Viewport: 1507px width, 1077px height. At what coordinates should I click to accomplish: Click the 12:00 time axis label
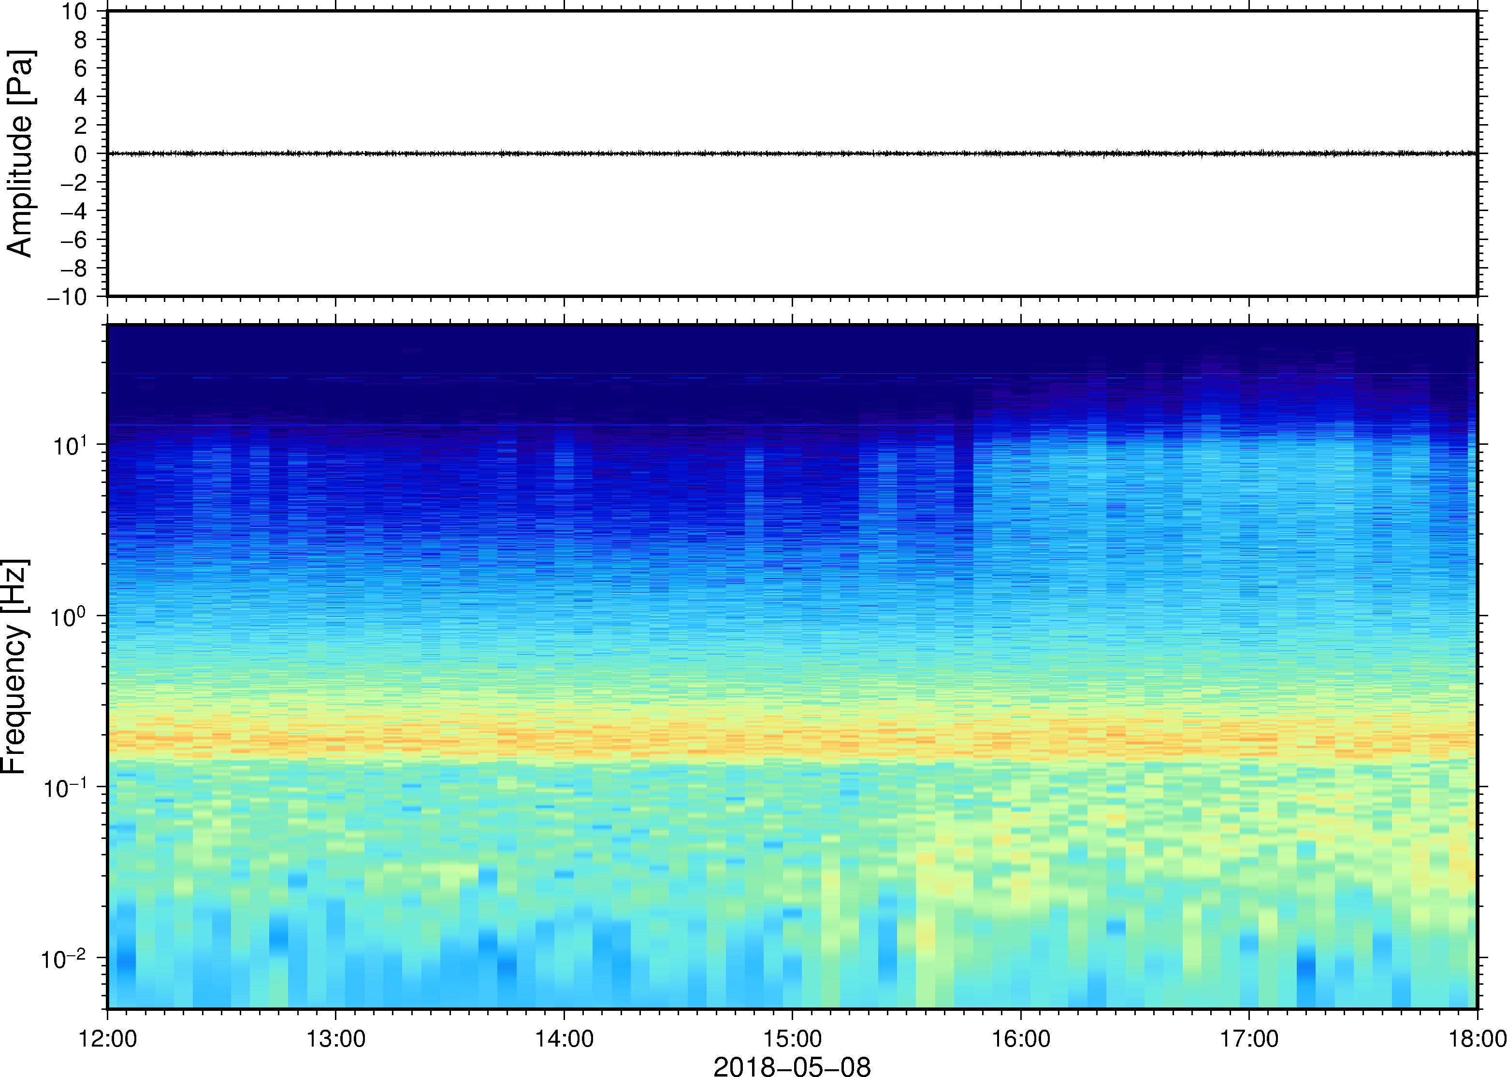(x=107, y=1038)
